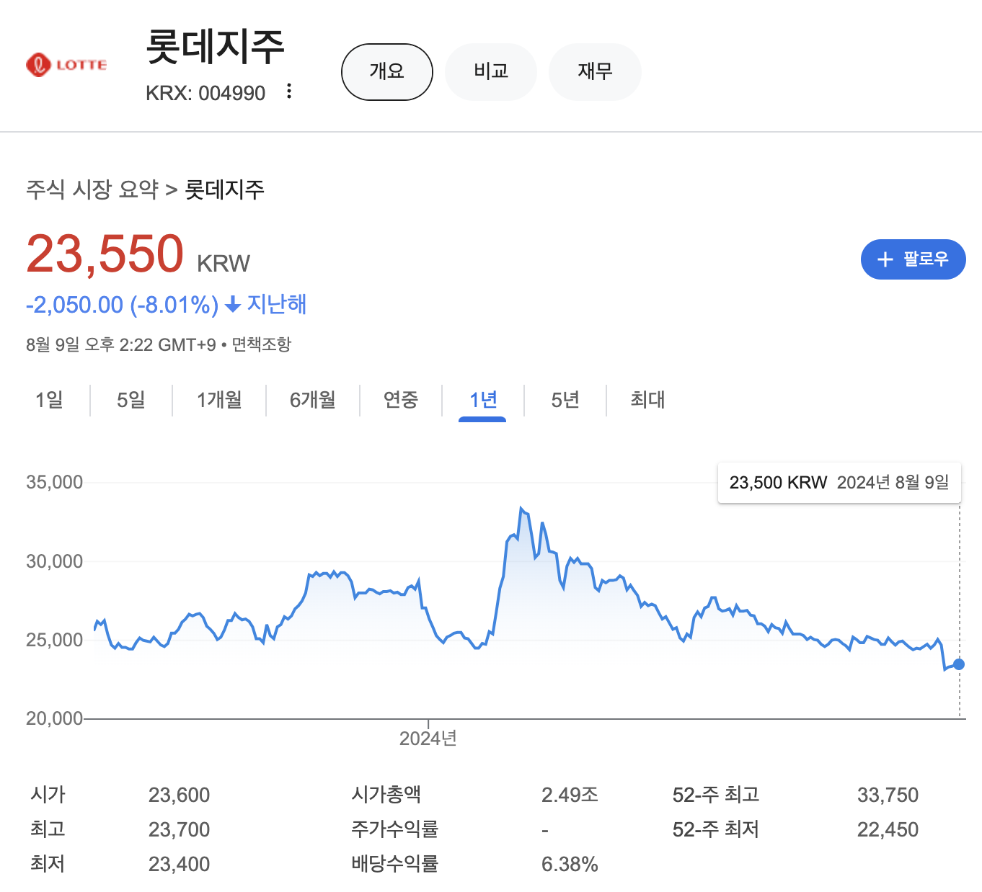Viewport: 982px width, 892px height.
Task: Click the 35,000 y-axis label
Action: 55,482
